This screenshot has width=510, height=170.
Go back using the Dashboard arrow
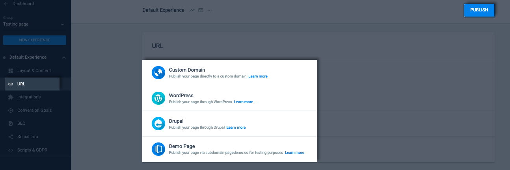[6, 4]
